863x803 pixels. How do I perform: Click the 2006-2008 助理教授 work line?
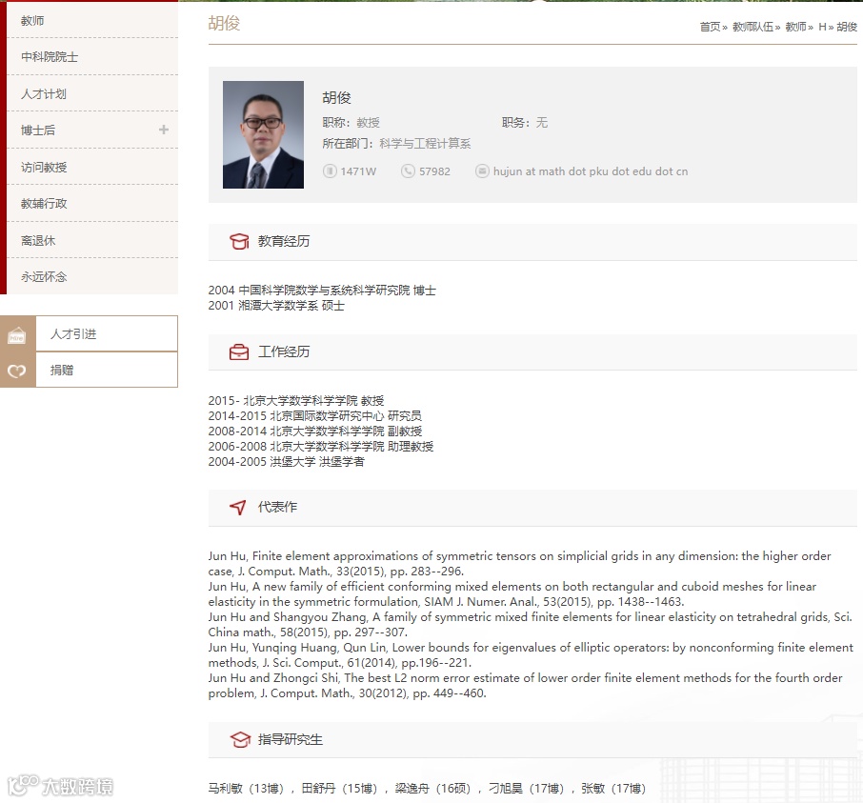(x=321, y=447)
